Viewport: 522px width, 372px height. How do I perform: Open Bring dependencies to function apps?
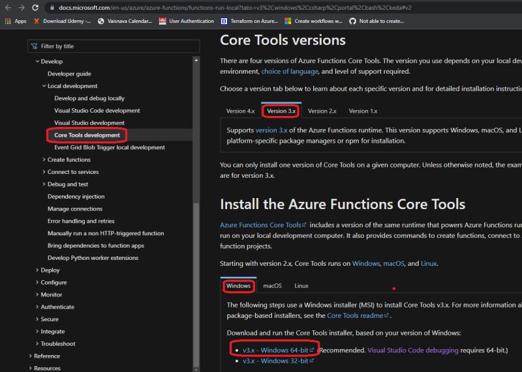coord(95,246)
